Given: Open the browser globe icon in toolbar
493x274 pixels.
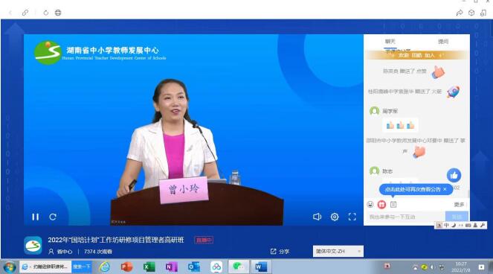Looking at the screenshot, I should pos(58,13).
